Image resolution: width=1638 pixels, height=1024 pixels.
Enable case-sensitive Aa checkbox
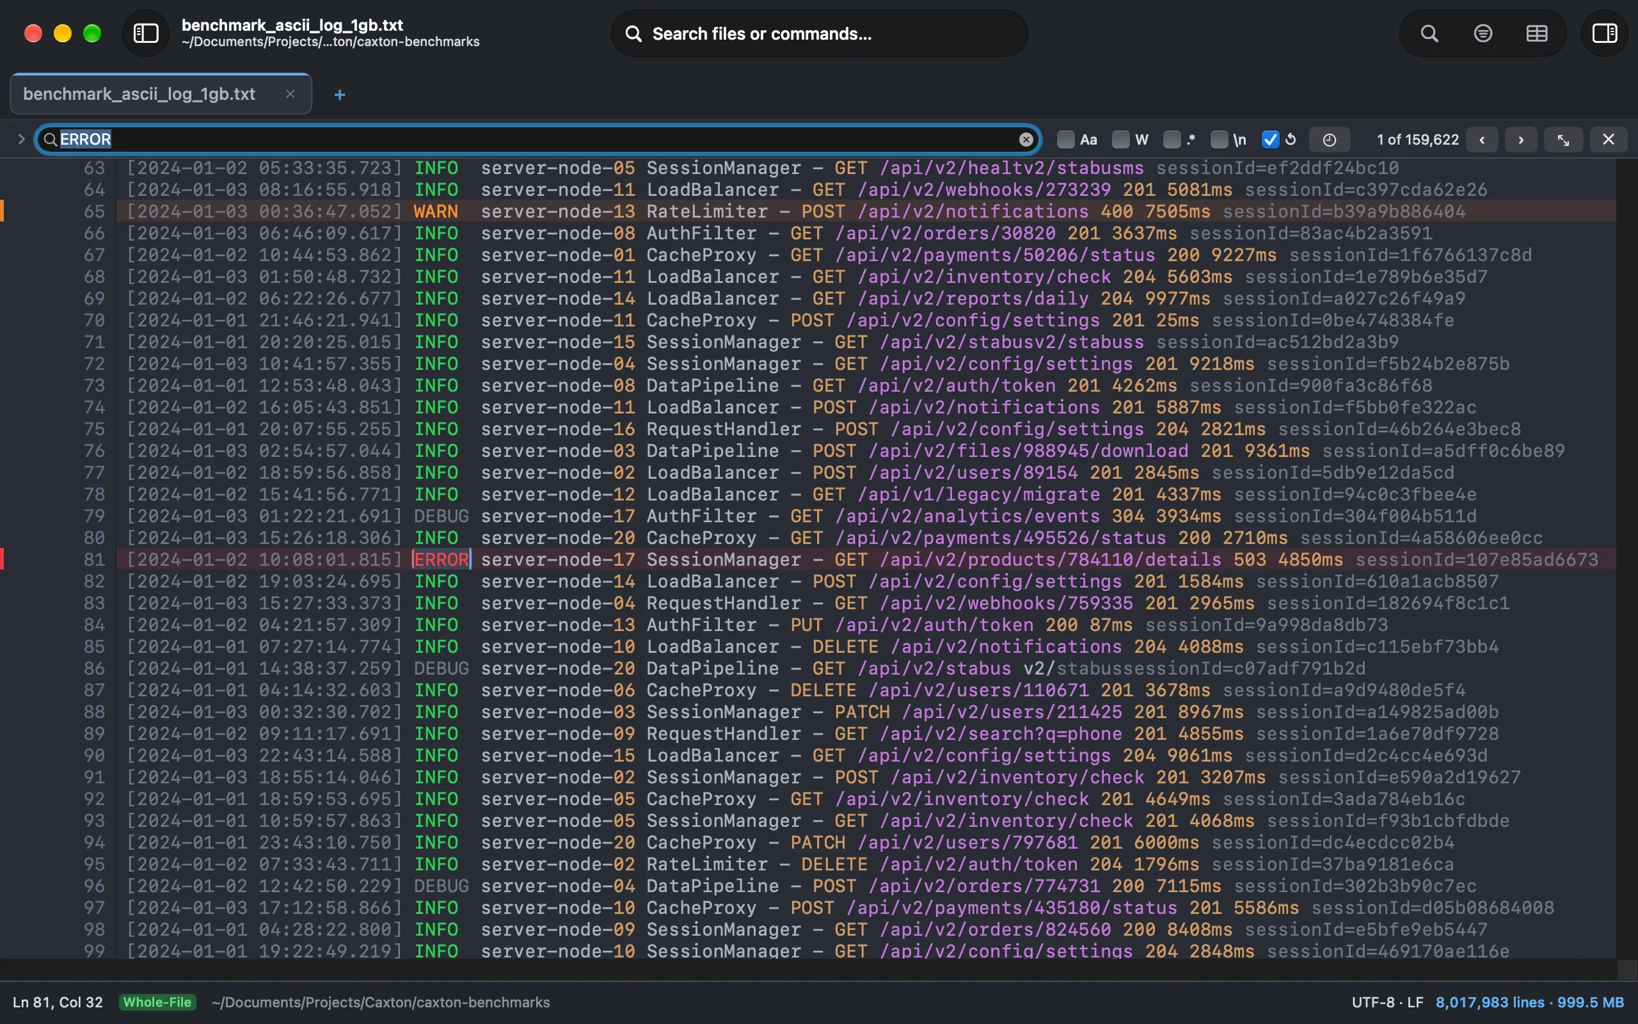click(1065, 140)
